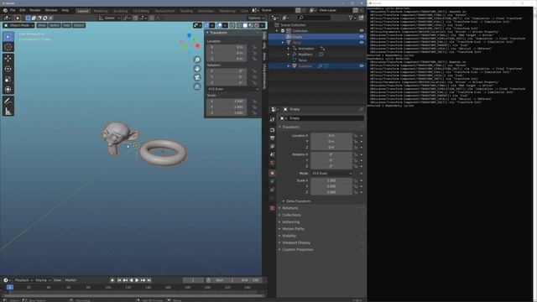Select the Select Box tool
This screenshot has width=537, height=302.
coord(8,37)
